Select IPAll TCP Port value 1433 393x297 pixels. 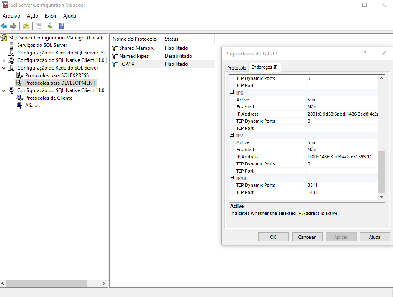pos(342,192)
